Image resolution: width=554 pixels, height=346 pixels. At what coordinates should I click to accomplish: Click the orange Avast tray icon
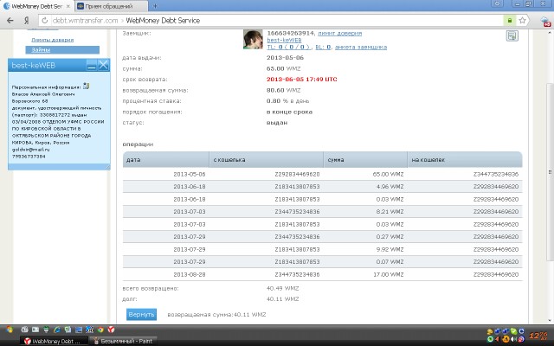(x=506, y=339)
